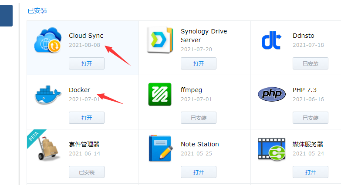The image size is (341, 185).
Task: Select the Synology Drive Server title
Action: pos(204,36)
